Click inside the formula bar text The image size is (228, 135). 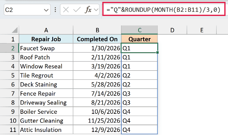click(164, 10)
